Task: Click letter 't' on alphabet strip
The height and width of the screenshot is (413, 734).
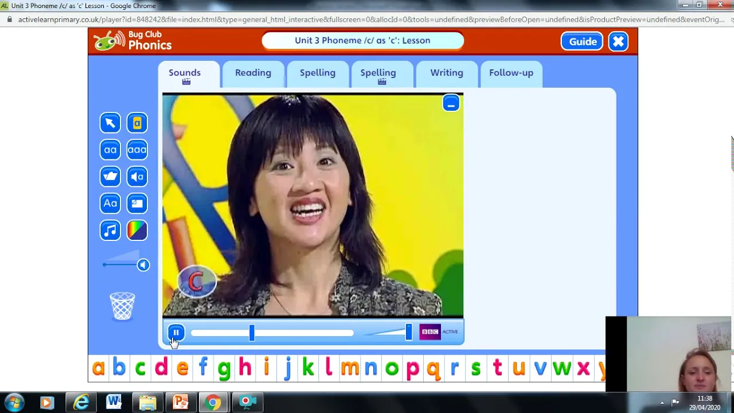Action: (497, 367)
